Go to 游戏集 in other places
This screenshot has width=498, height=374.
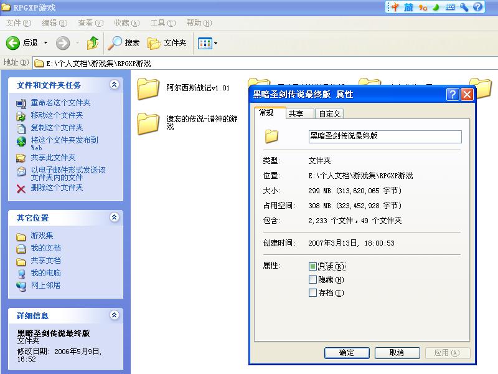42,236
